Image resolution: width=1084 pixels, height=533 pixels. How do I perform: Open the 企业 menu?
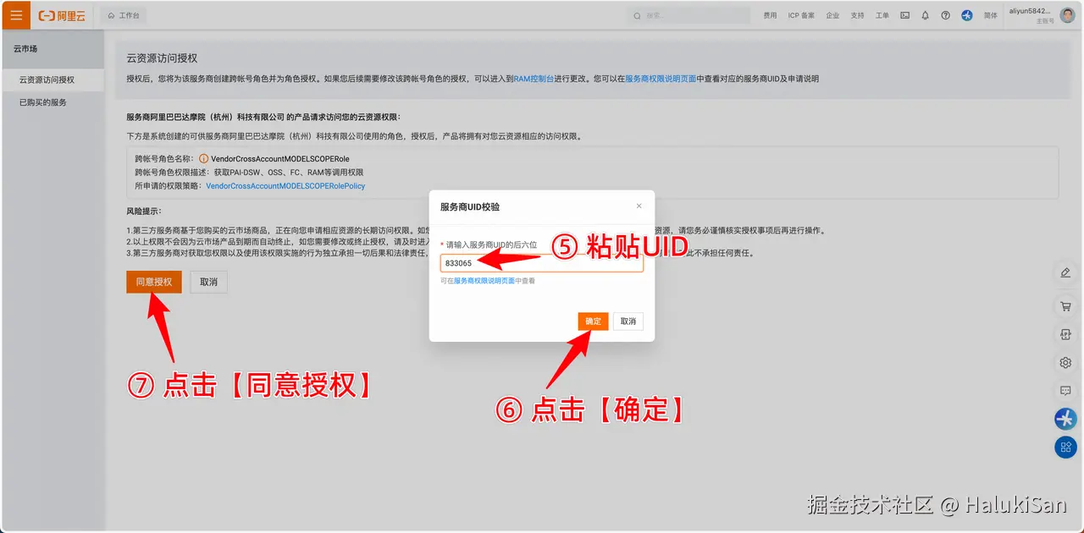(832, 15)
